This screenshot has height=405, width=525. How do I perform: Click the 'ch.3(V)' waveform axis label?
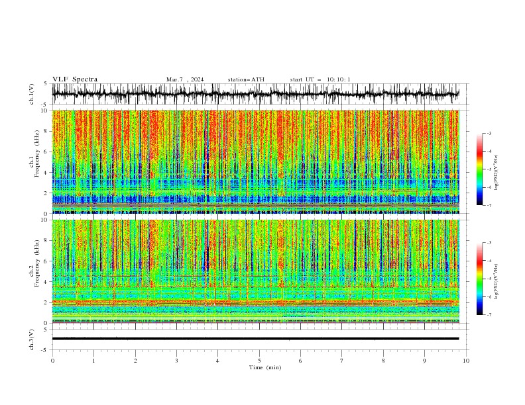point(32,339)
